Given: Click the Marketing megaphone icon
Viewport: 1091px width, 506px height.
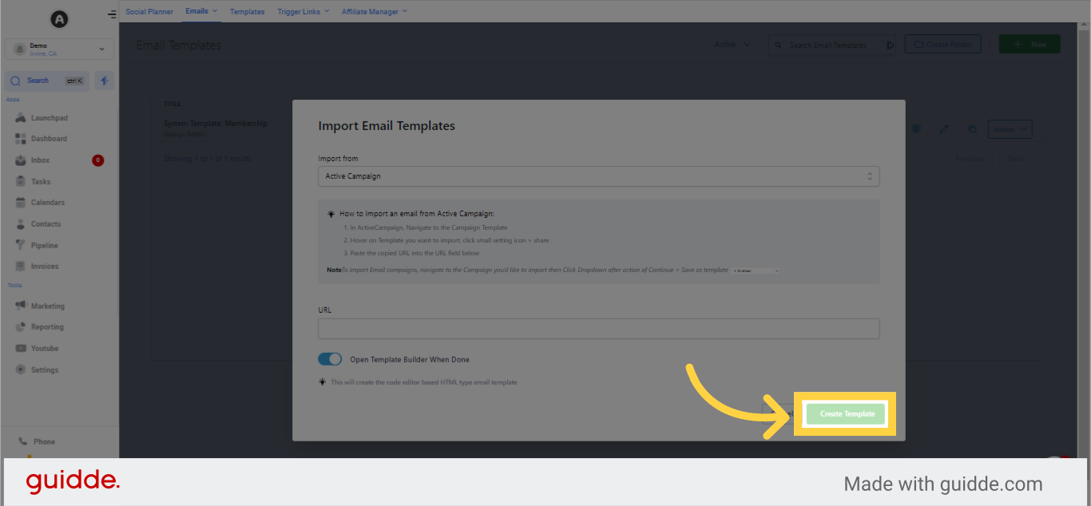Looking at the screenshot, I should click(21, 306).
